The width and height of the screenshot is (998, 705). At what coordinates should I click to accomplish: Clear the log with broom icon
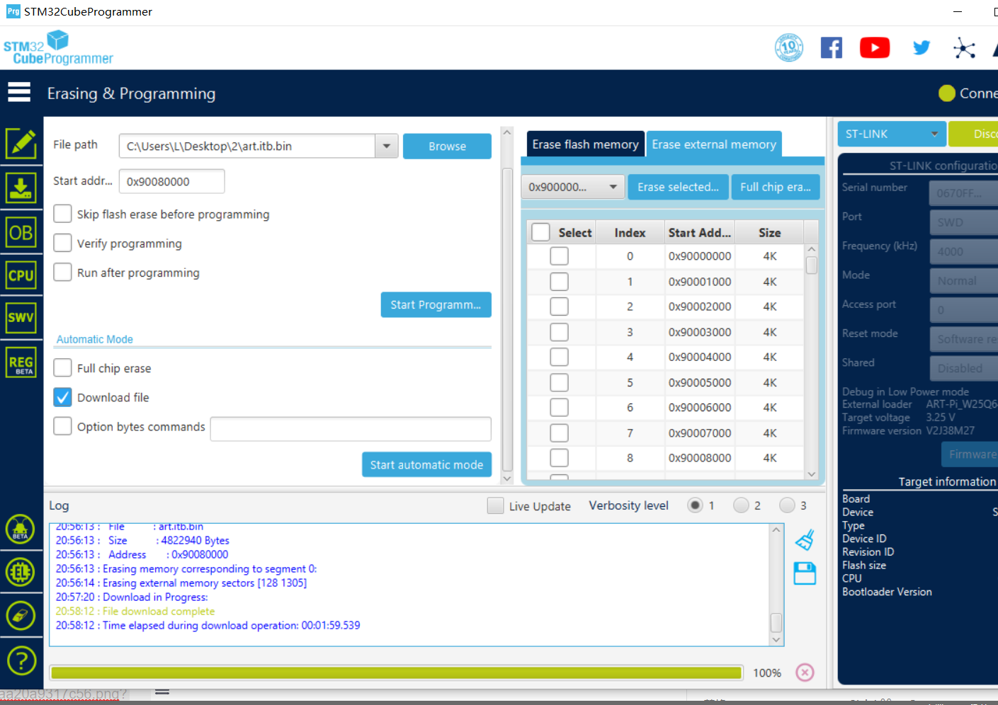point(805,540)
